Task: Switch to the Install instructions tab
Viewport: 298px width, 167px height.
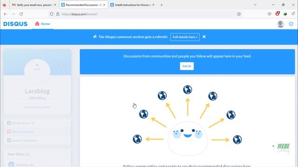Action: (133, 5)
